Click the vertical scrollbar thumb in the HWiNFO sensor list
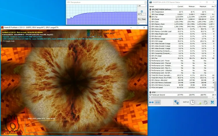 pos(215,86)
